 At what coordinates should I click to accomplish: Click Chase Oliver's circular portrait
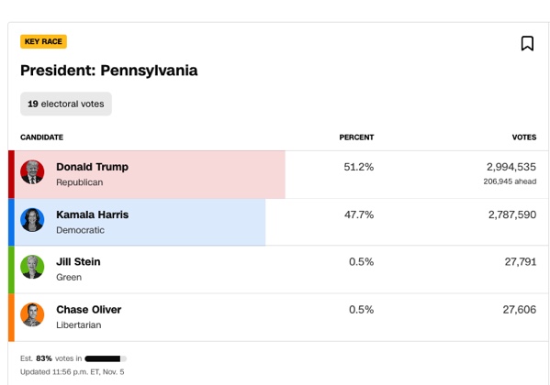pyautogui.click(x=32, y=314)
